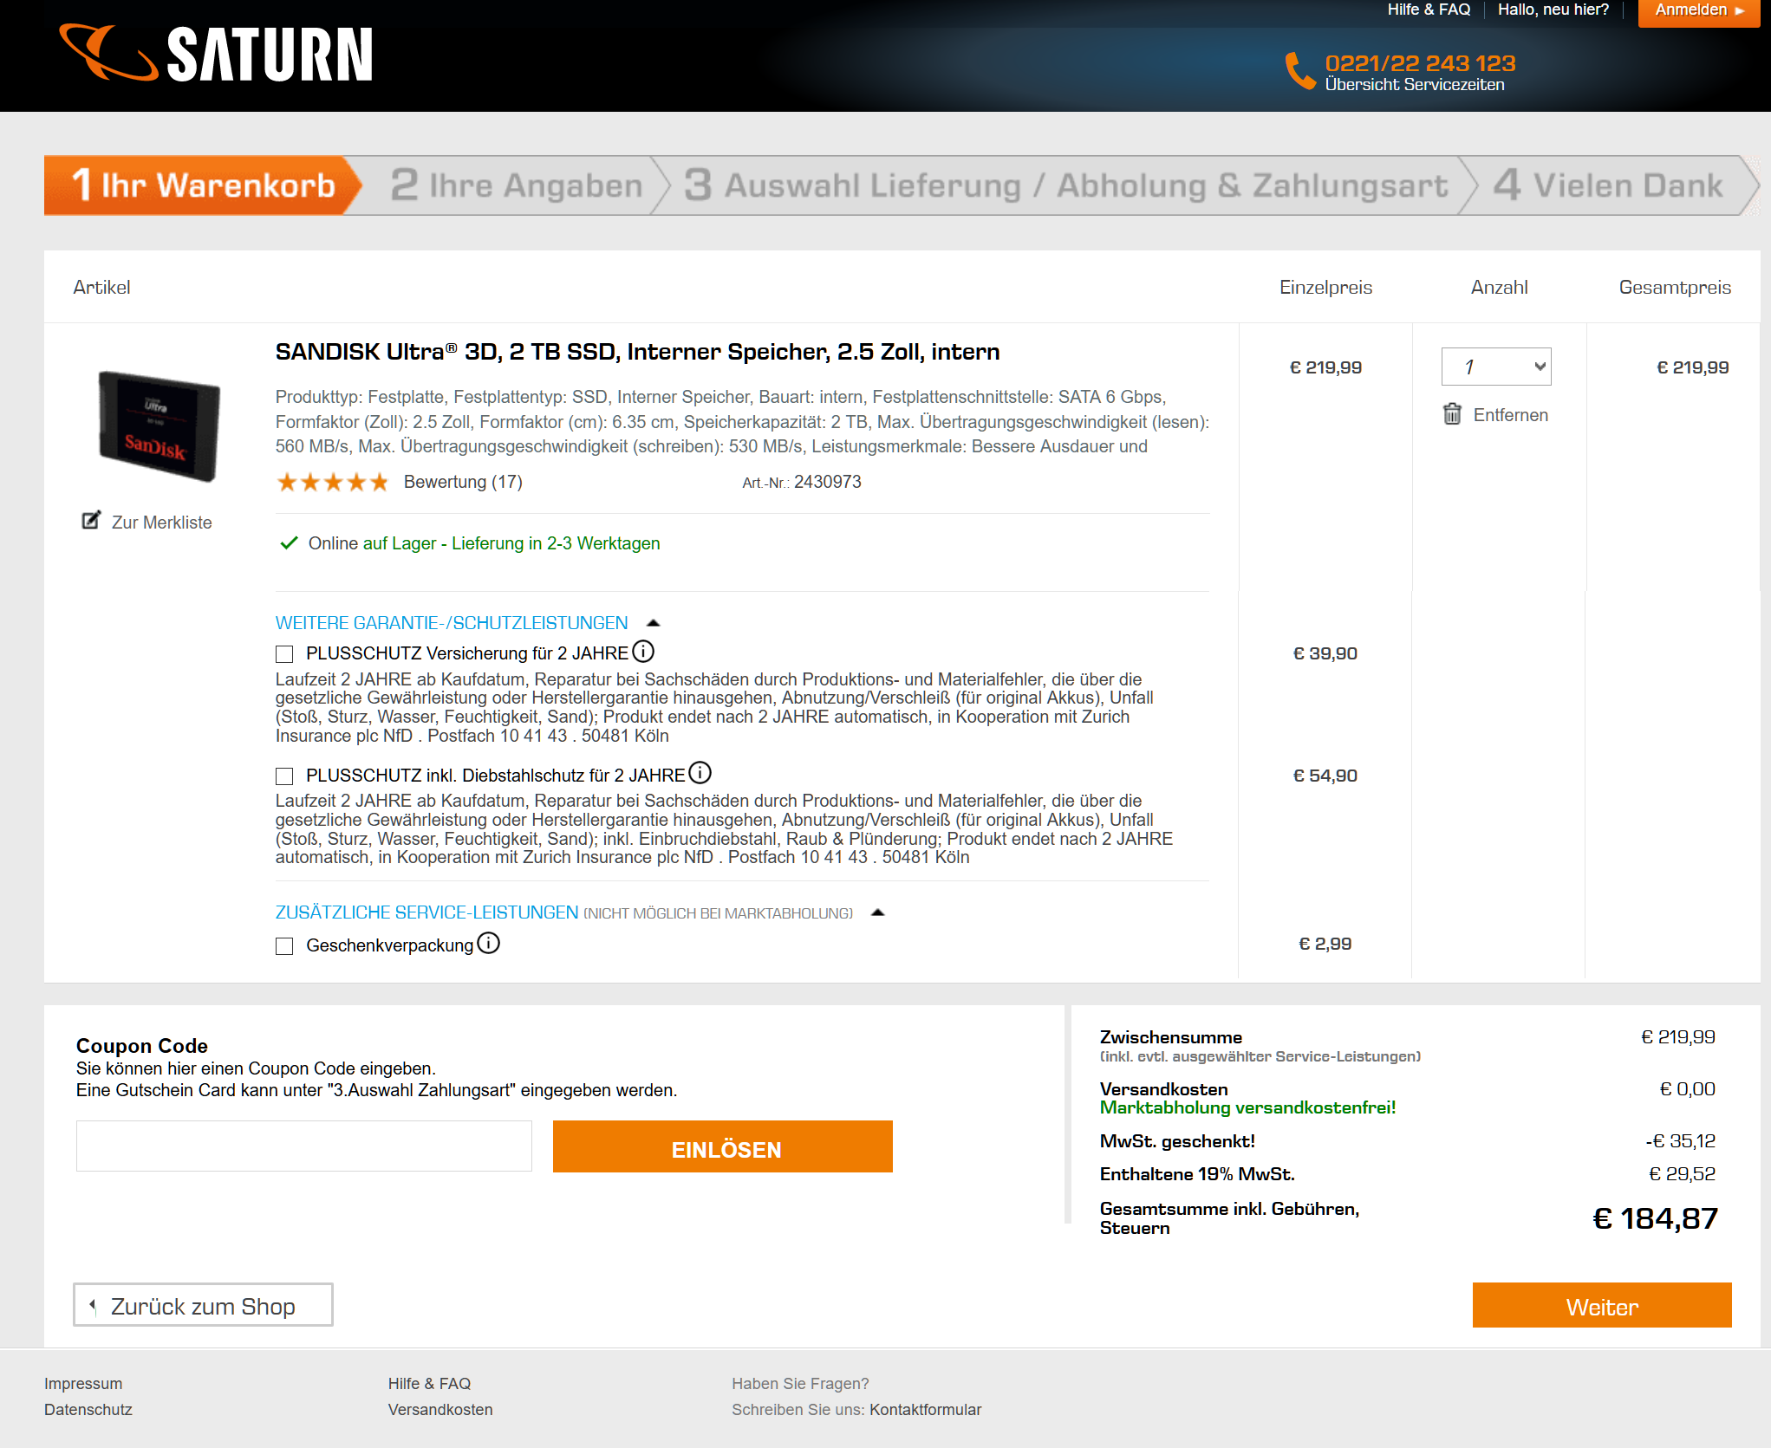Click the five-star rating icons
Screen dimensions: 1771x1448
click(332, 482)
